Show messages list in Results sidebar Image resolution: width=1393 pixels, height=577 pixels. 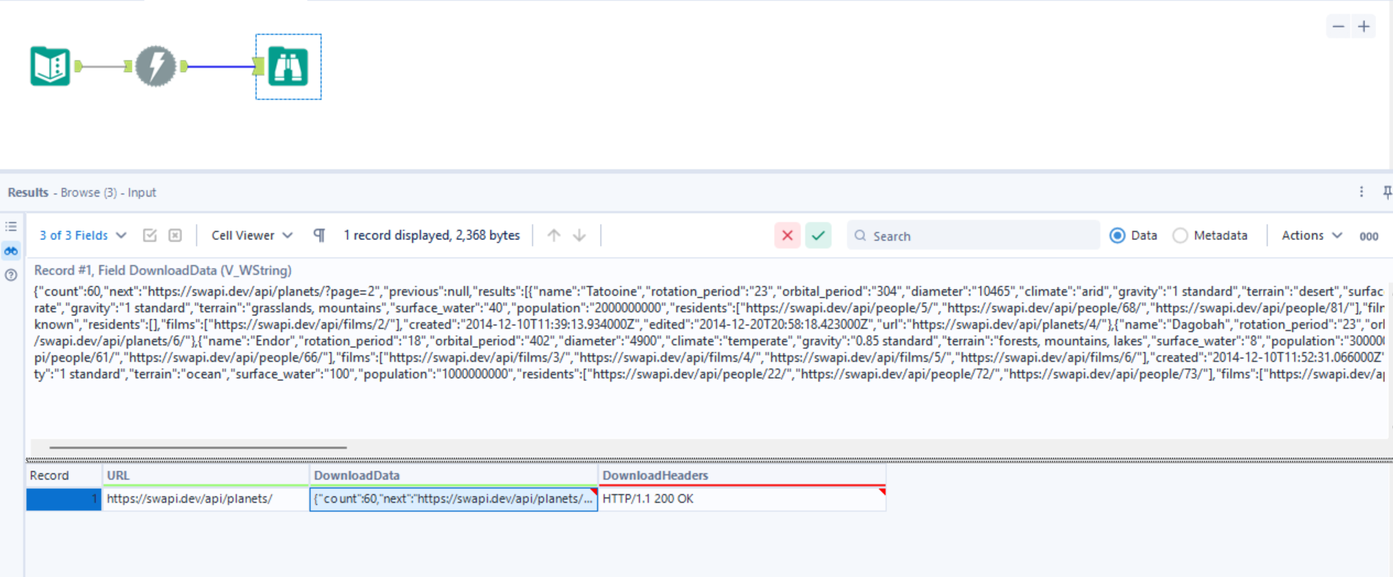[11, 227]
